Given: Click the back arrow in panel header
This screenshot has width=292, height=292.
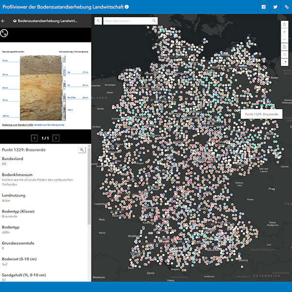Looking at the screenshot, I should click(x=4, y=21).
